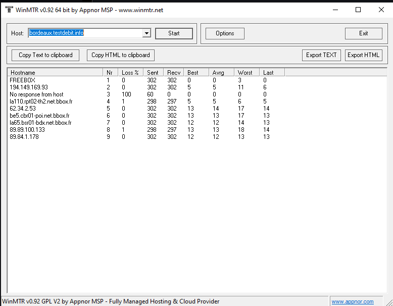Click Copy HTML to clipboard
Screen dimensions: 393x306
[121, 55]
